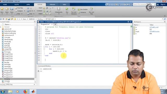Expand the Breakpoints dropdown arrow
The height and width of the screenshot is (94, 167).
coord(59,14)
